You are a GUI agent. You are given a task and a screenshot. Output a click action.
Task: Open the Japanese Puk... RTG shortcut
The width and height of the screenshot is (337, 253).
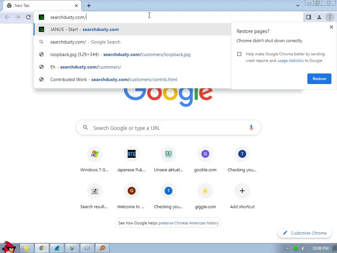click(x=132, y=159)
